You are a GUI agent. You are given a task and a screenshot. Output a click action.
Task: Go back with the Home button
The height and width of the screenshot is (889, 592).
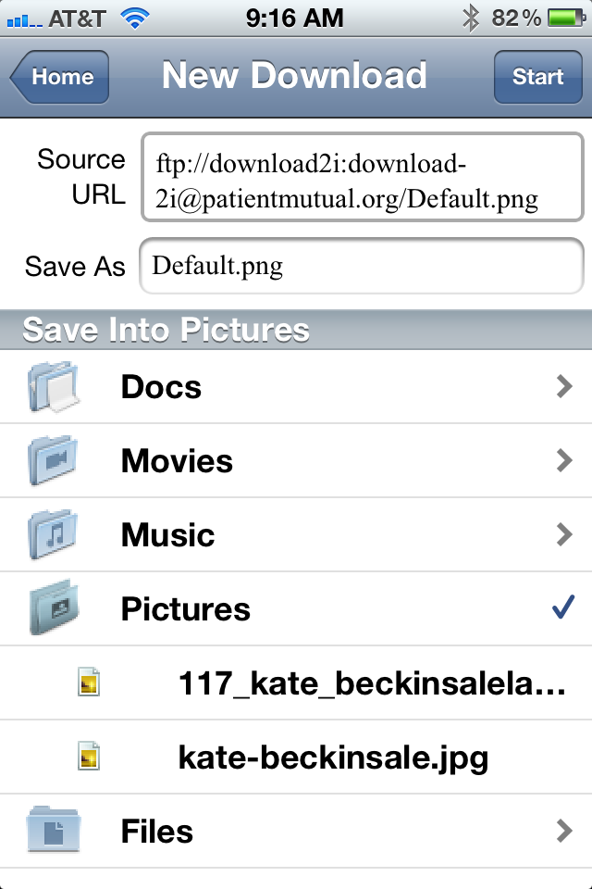[x=61, y=77]
